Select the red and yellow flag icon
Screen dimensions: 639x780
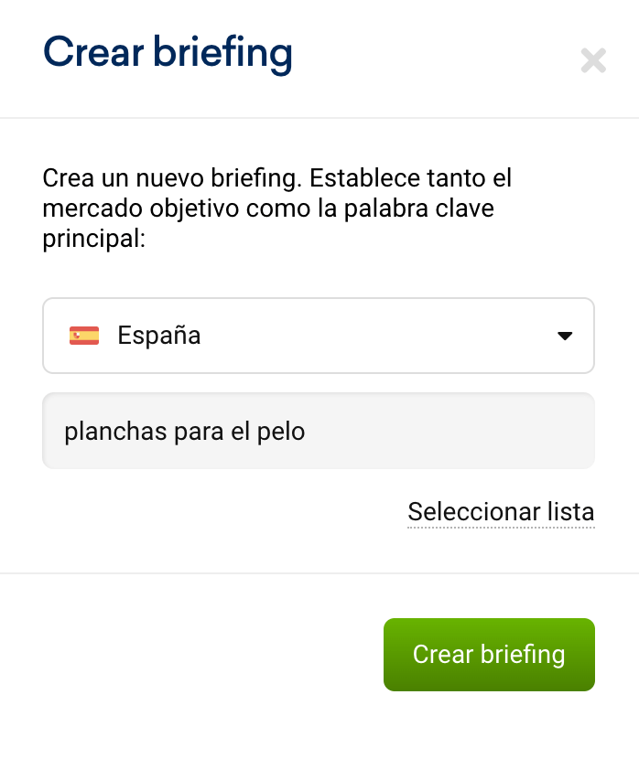pos(84,336)
